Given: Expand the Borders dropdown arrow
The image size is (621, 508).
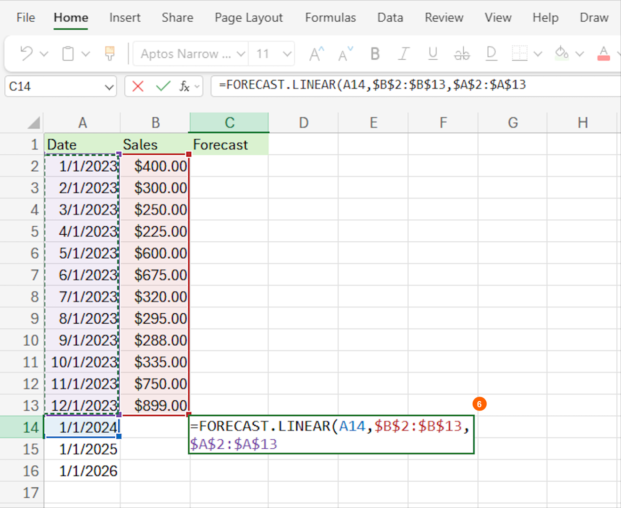Looking at the screenshot, I should click(x=538, y=54).
